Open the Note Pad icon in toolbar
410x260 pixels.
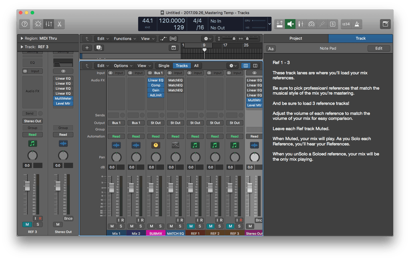coord(385,24)
